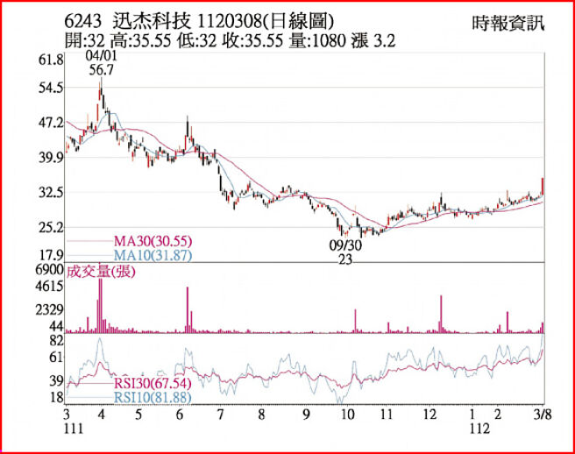
Task: Click month '12' on the time axis
Action: [429, 415]
